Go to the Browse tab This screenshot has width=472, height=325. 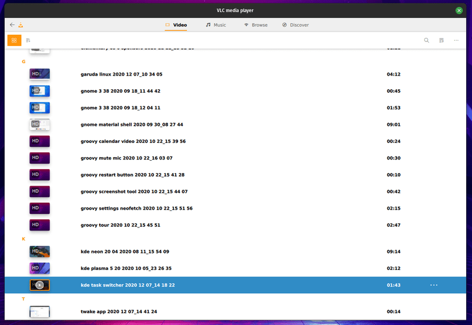[255, 25]
